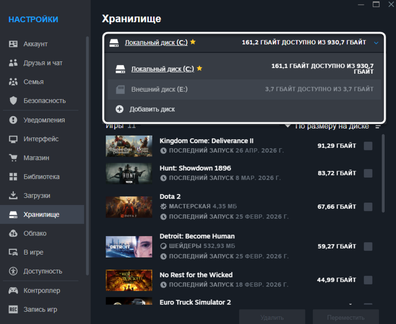This screenshot has width=396, height=324.
Task: Click Добавить диск to add a drive
Action: [x=244, y=109]
